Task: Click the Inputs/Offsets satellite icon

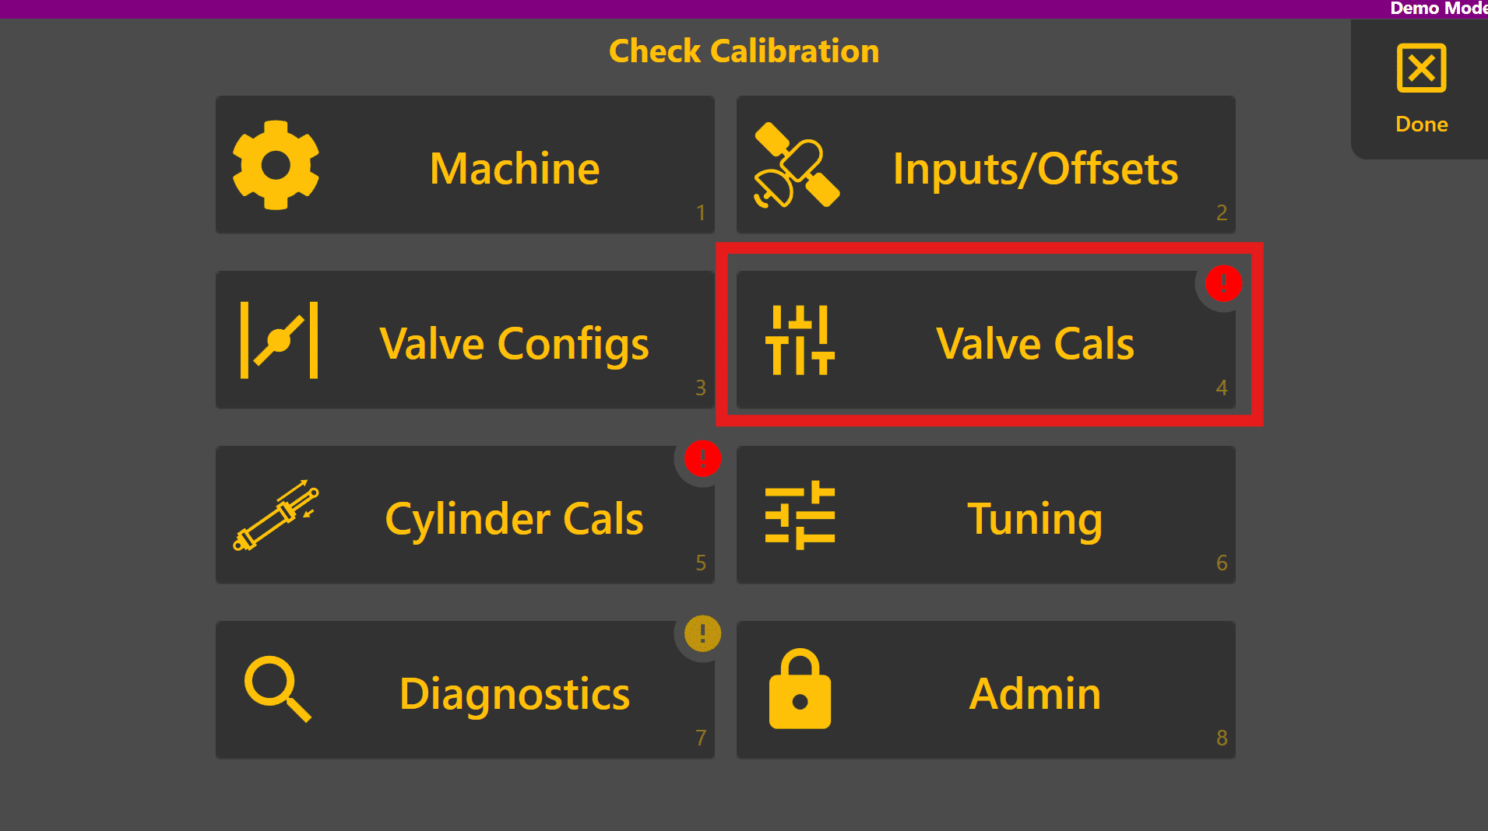Action: [797, 165]
